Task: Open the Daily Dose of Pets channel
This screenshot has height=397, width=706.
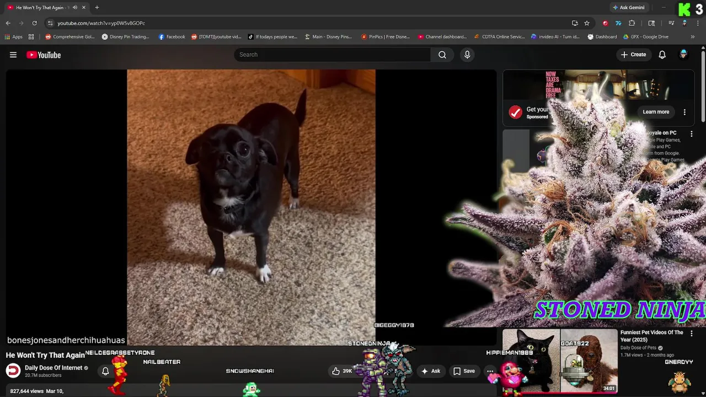Action: coord(639,348)
